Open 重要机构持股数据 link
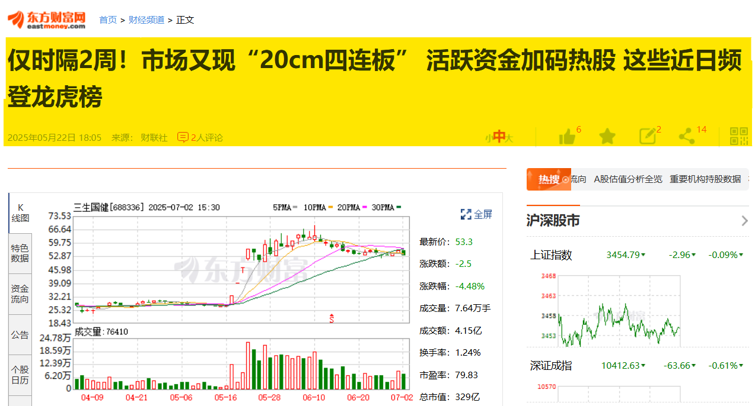755x406 pixels. [x=705, y=179]
